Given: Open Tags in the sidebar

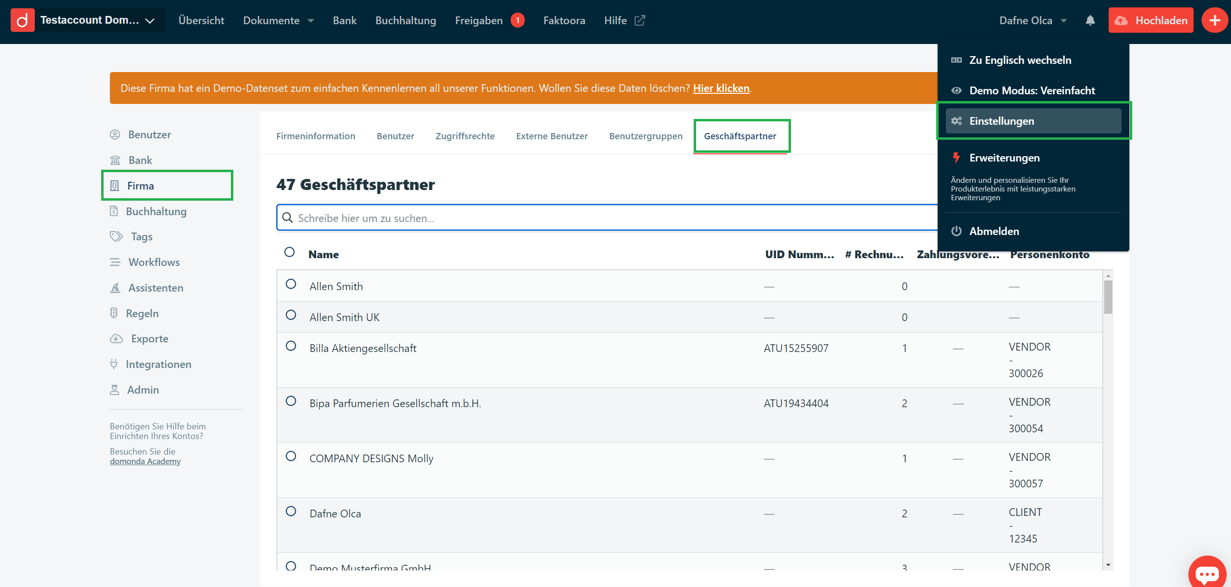Looking at the screenshot, I should pos(141,236).
